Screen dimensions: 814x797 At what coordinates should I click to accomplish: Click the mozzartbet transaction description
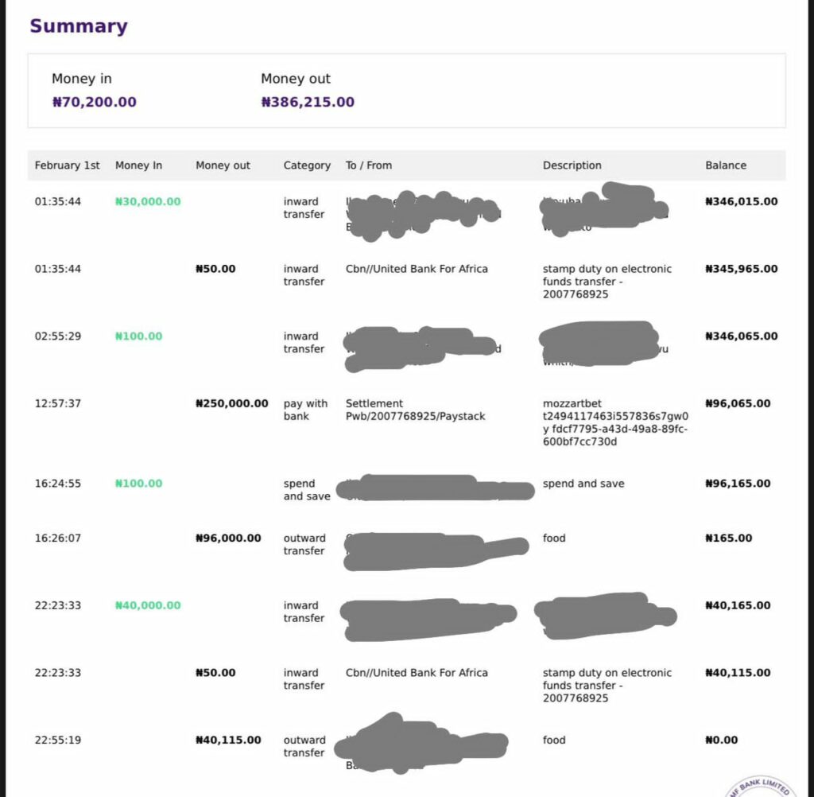tap(616, 422)
